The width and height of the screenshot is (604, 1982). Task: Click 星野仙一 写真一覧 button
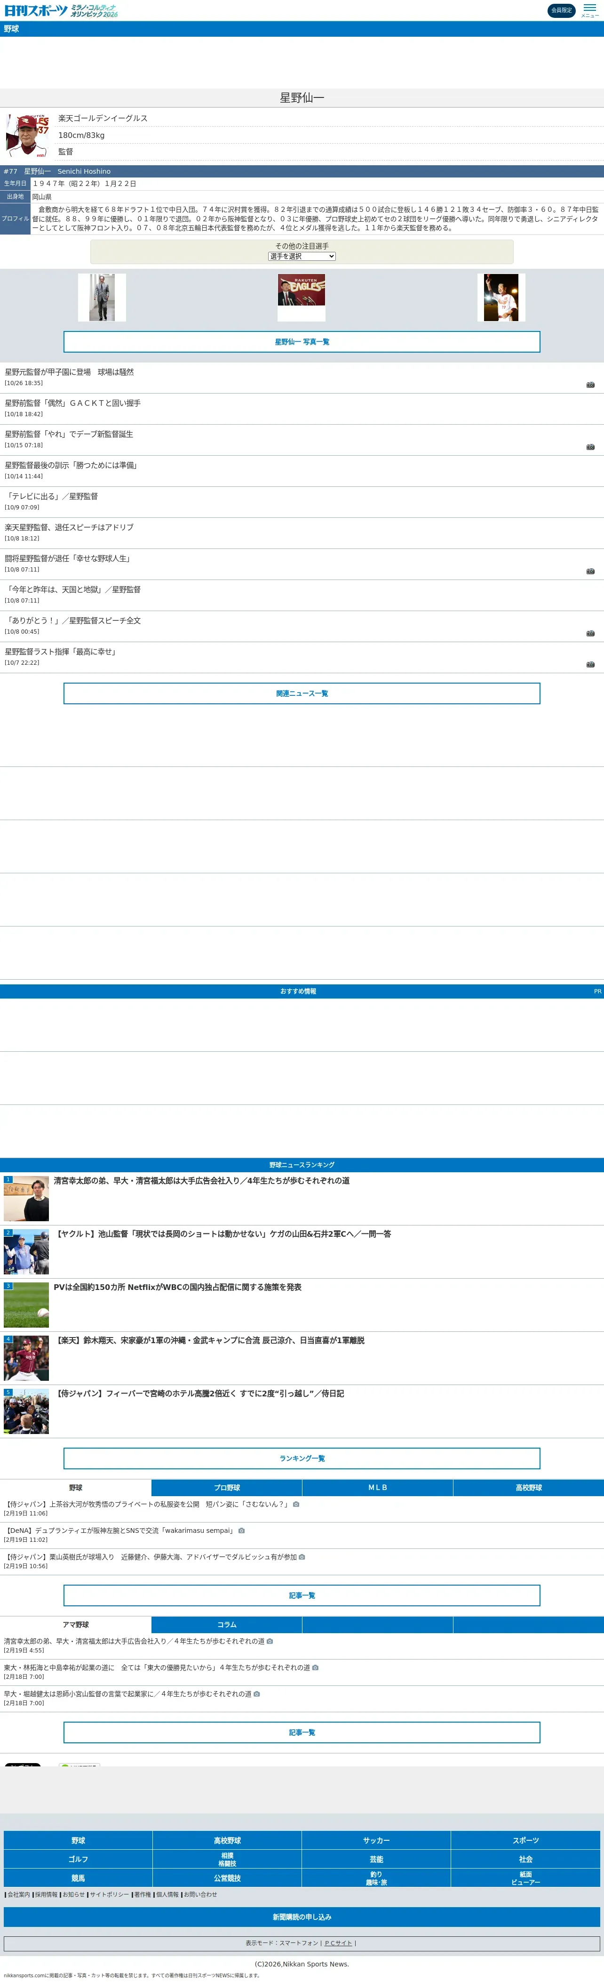tap(302, 342)
